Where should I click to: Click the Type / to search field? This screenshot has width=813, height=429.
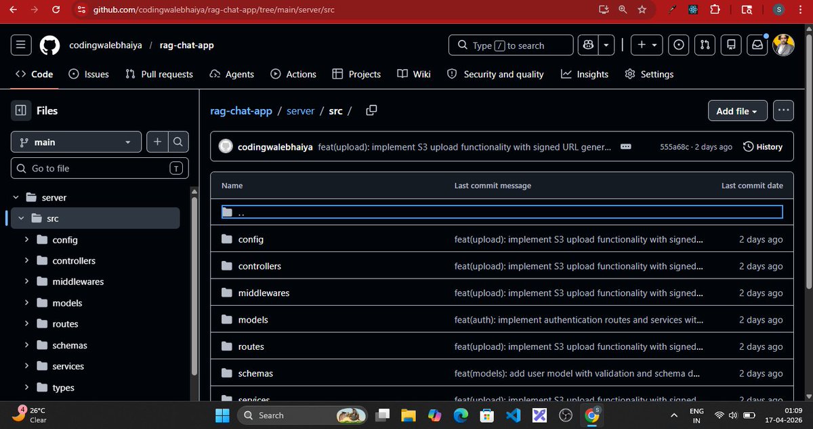coord(511,45)
